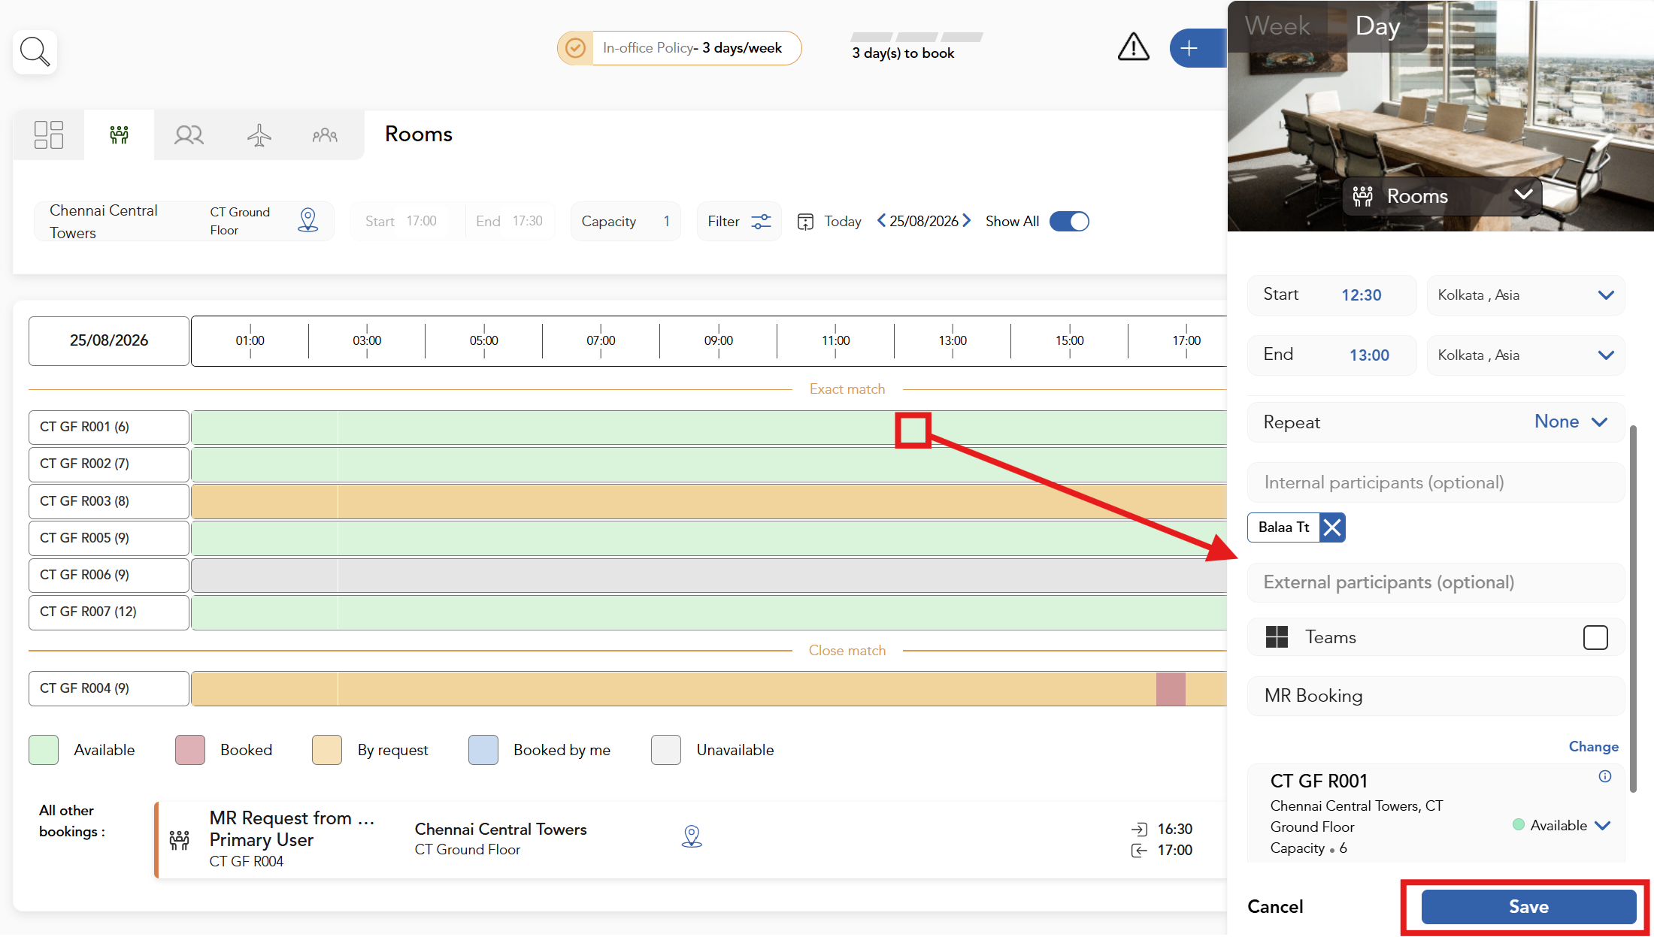Click the Cancel button
Viewport: 1654px width, 937px height.
[x=1275, y=907]
